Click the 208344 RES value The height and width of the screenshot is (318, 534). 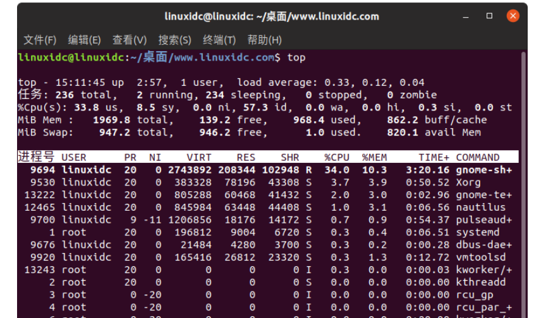(x=237, y=170)
